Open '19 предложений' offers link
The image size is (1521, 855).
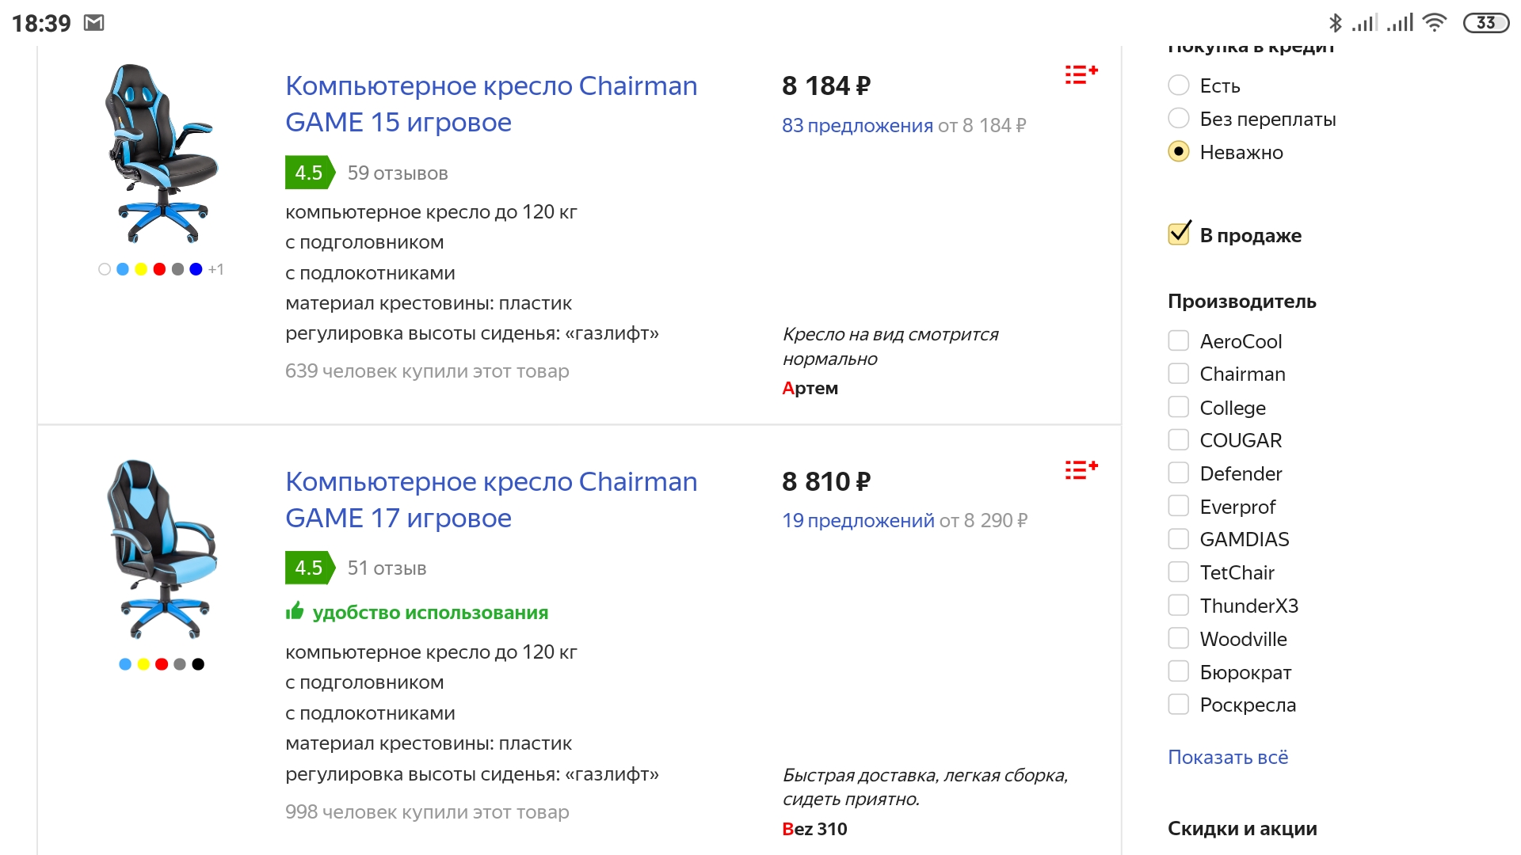pos(858,520)
